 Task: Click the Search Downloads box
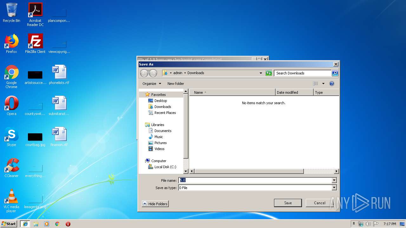[303, 73]
